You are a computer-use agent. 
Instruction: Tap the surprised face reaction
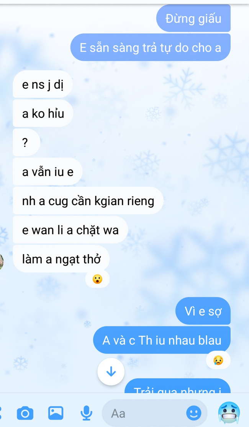(97, 279)
